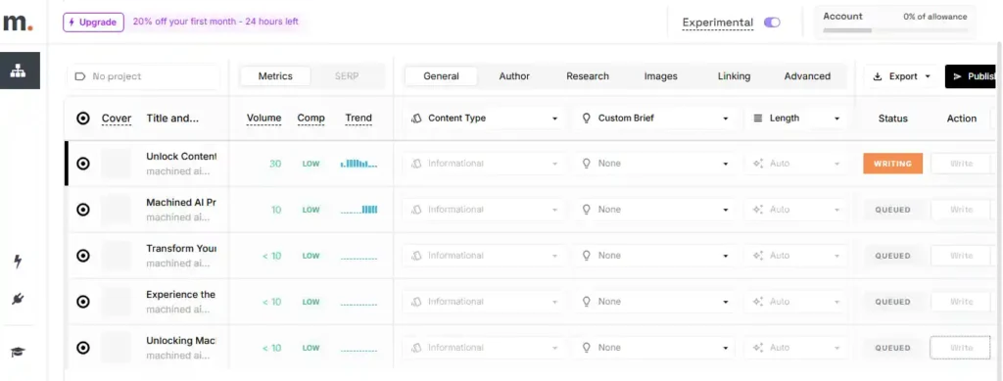Select the 'Transform Your' row radio
Viewport: 1003px width, 381px height.
pyautogui.click(x=83, y=256)
